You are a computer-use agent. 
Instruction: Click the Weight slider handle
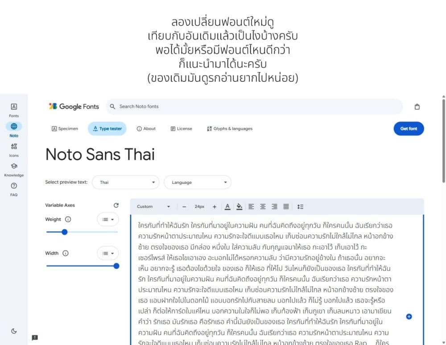click(65, 232)
